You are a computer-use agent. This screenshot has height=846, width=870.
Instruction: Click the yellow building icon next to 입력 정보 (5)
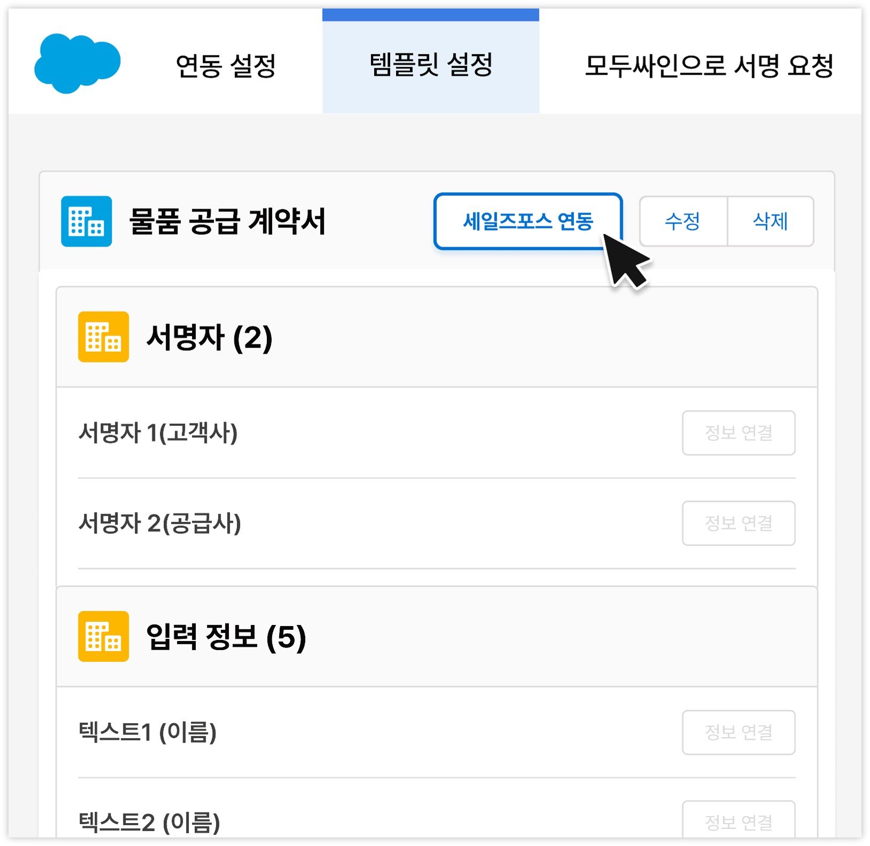pyautogui.click(x=104, y=636)
